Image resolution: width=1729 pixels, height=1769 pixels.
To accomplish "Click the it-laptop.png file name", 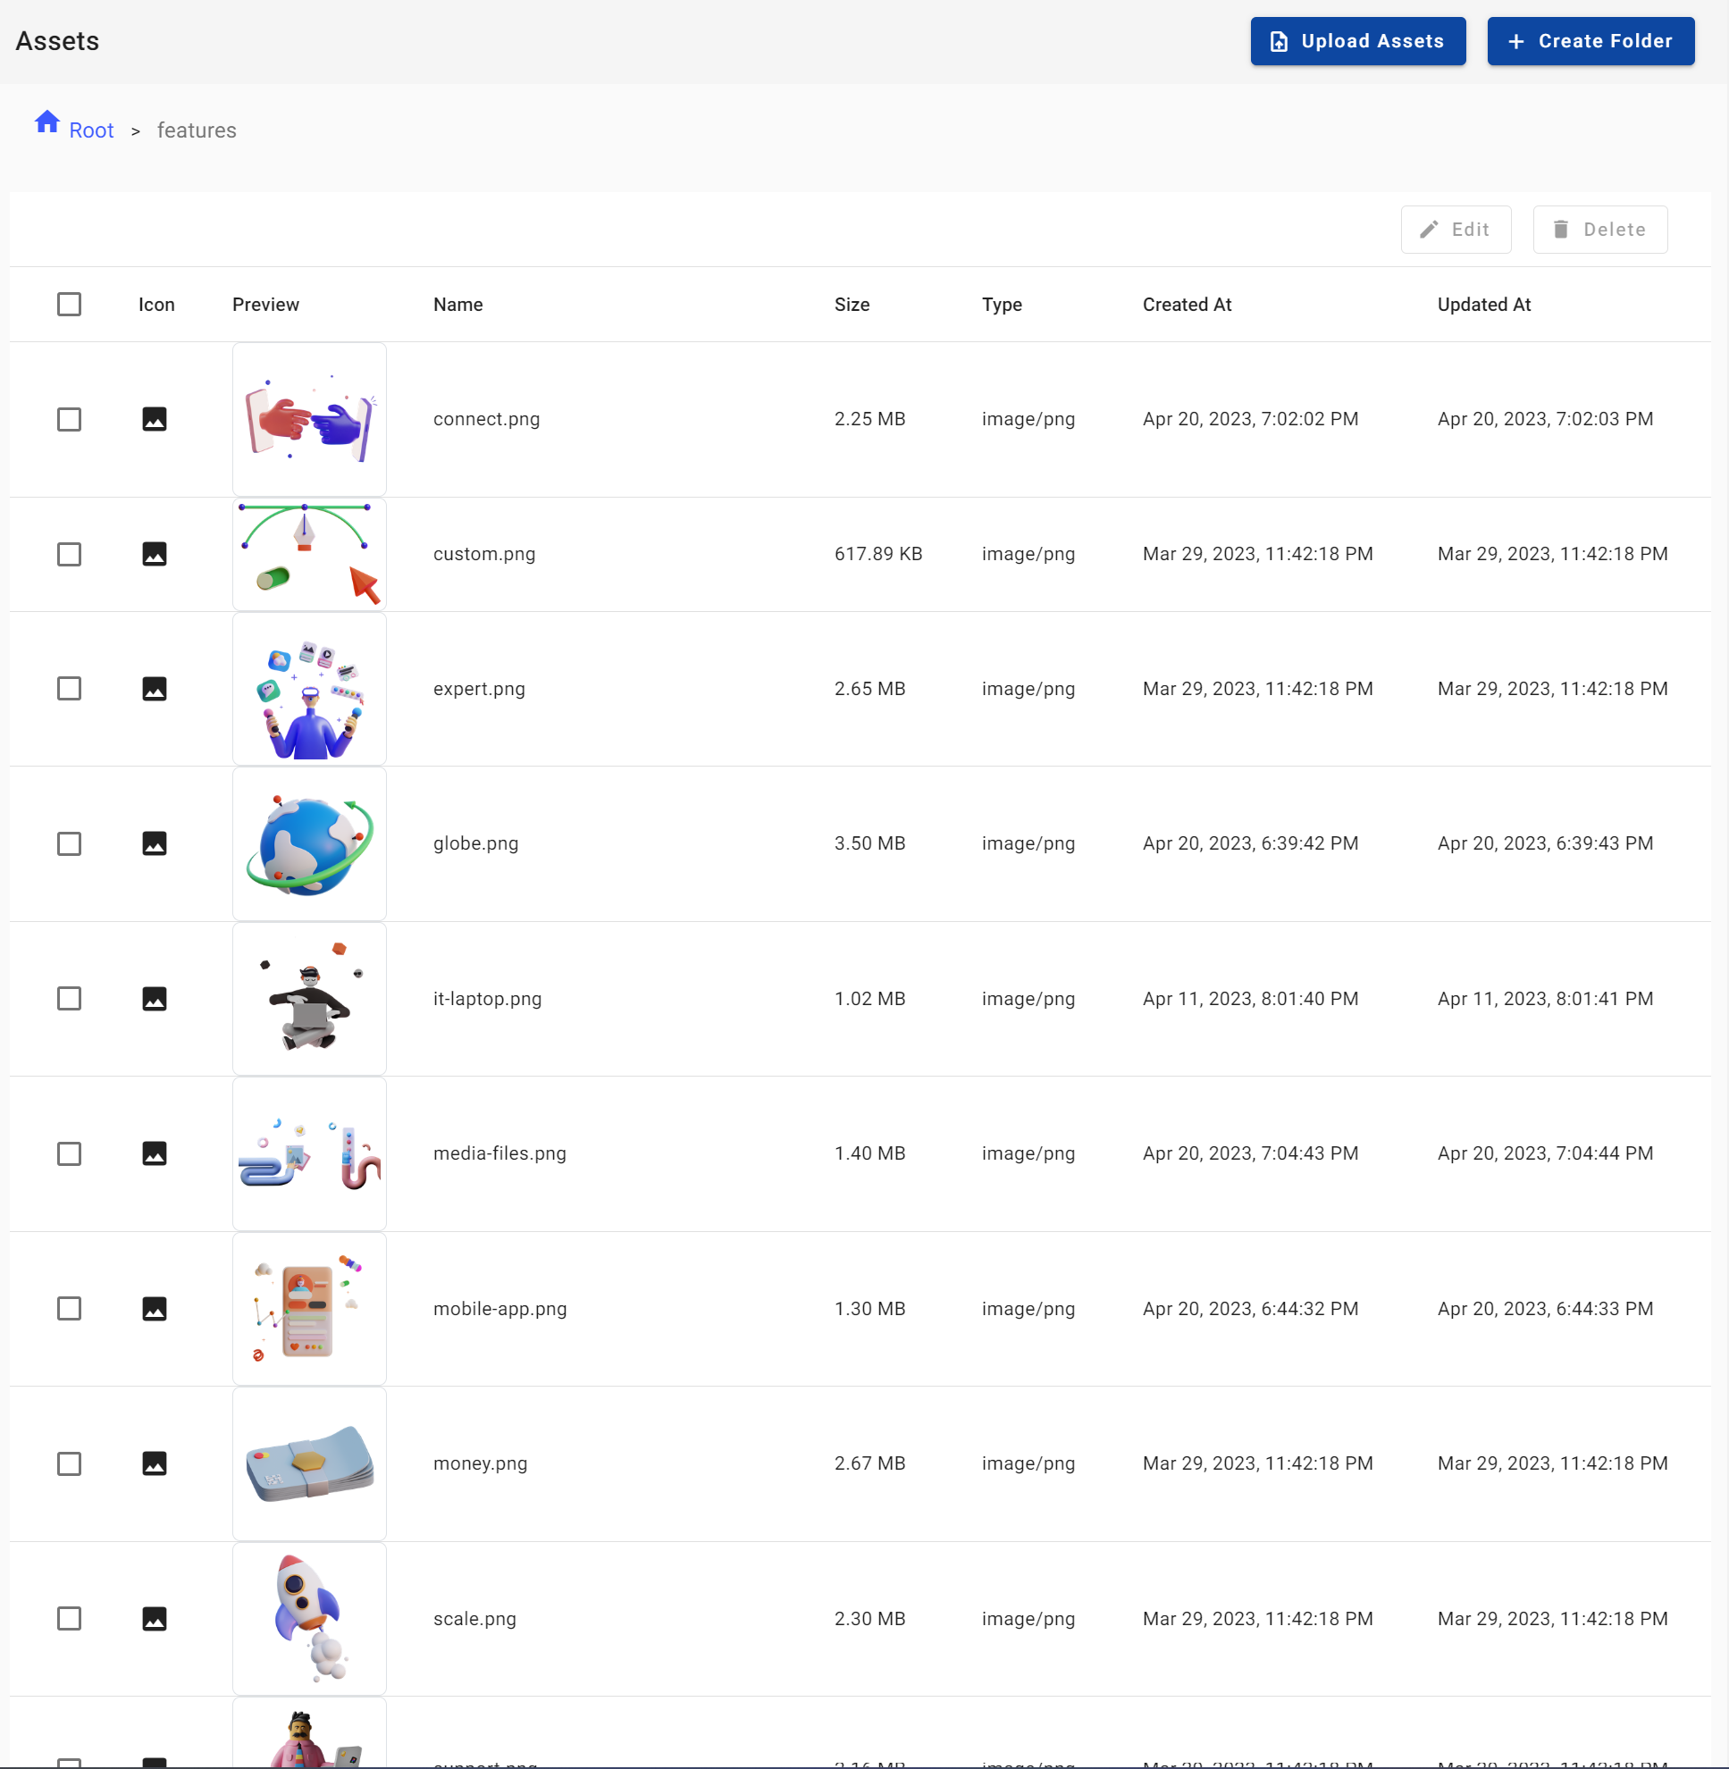I will [487, 999].
